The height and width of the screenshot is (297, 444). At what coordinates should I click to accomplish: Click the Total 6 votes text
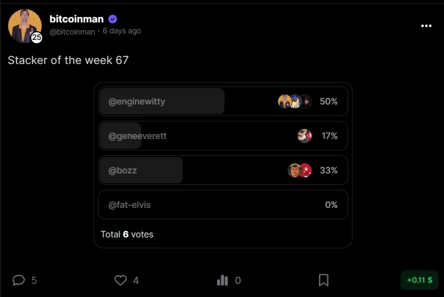tap(127, 234)
